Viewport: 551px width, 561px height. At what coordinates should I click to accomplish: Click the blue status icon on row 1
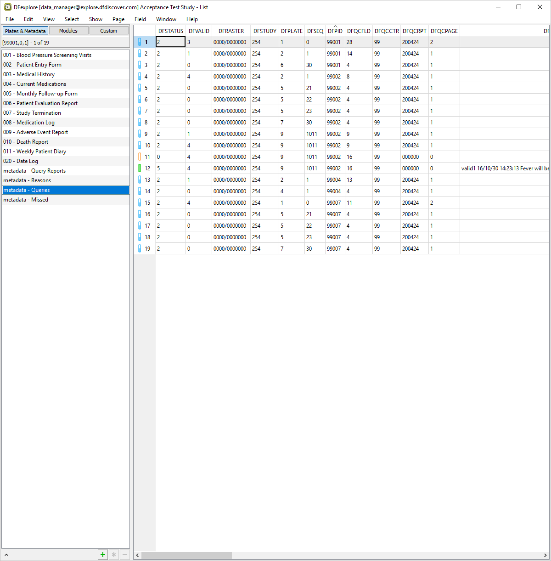(x=140, y=42)
